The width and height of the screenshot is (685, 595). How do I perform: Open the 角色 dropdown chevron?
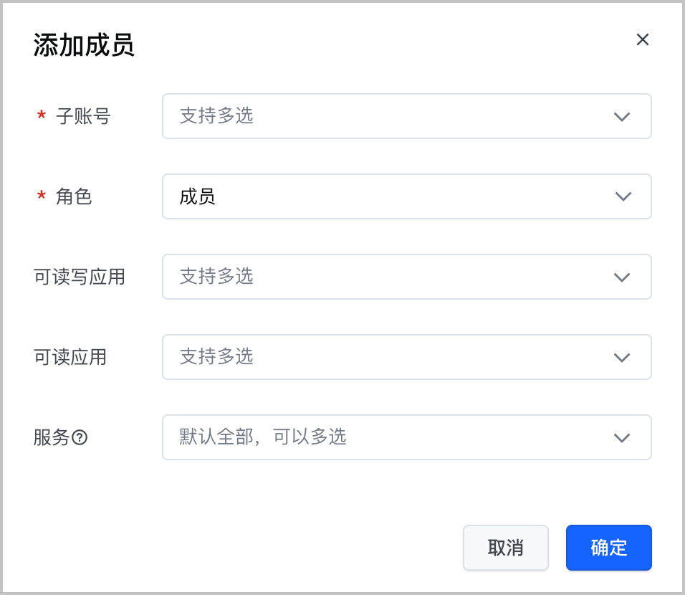pos(623,196)
